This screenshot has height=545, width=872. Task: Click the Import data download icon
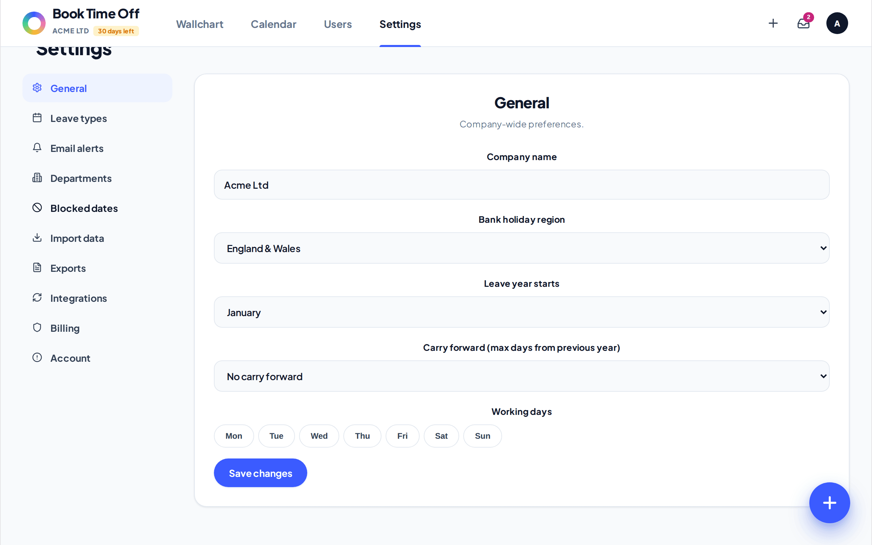pos(37,237)
